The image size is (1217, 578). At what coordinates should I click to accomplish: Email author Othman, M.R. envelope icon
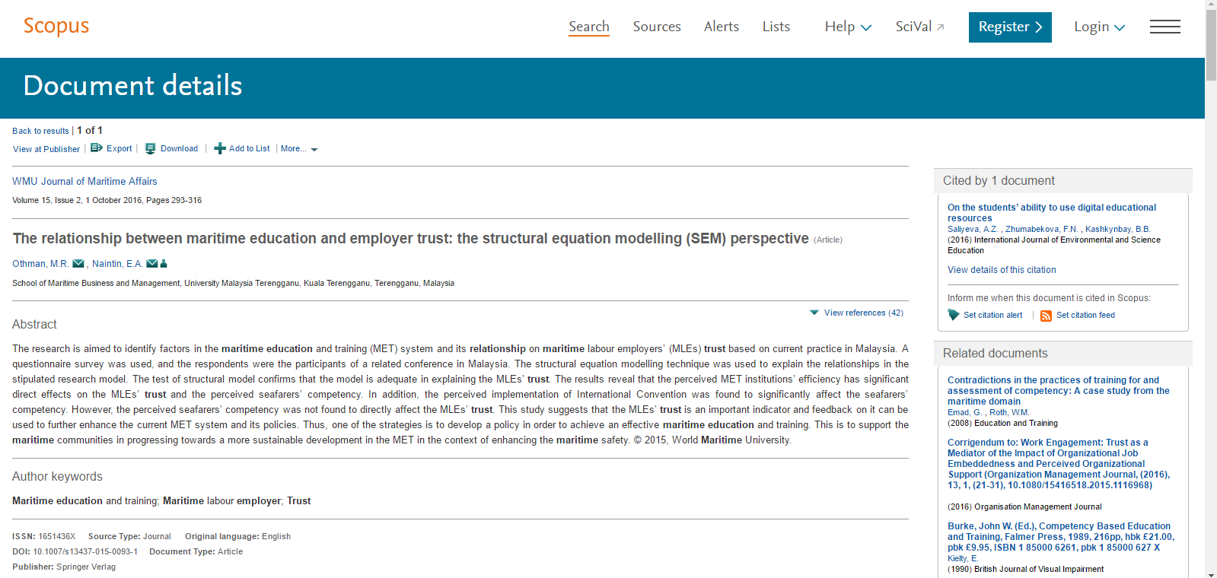click(x=78, y=264)
